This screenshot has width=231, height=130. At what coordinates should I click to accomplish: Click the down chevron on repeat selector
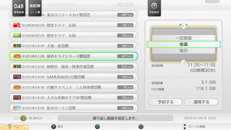coord(183,62)
